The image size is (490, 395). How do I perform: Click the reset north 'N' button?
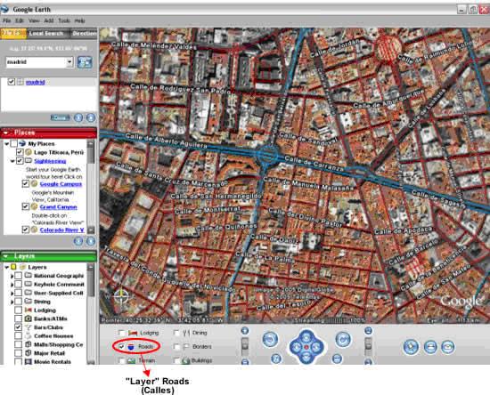coord(276,359)
